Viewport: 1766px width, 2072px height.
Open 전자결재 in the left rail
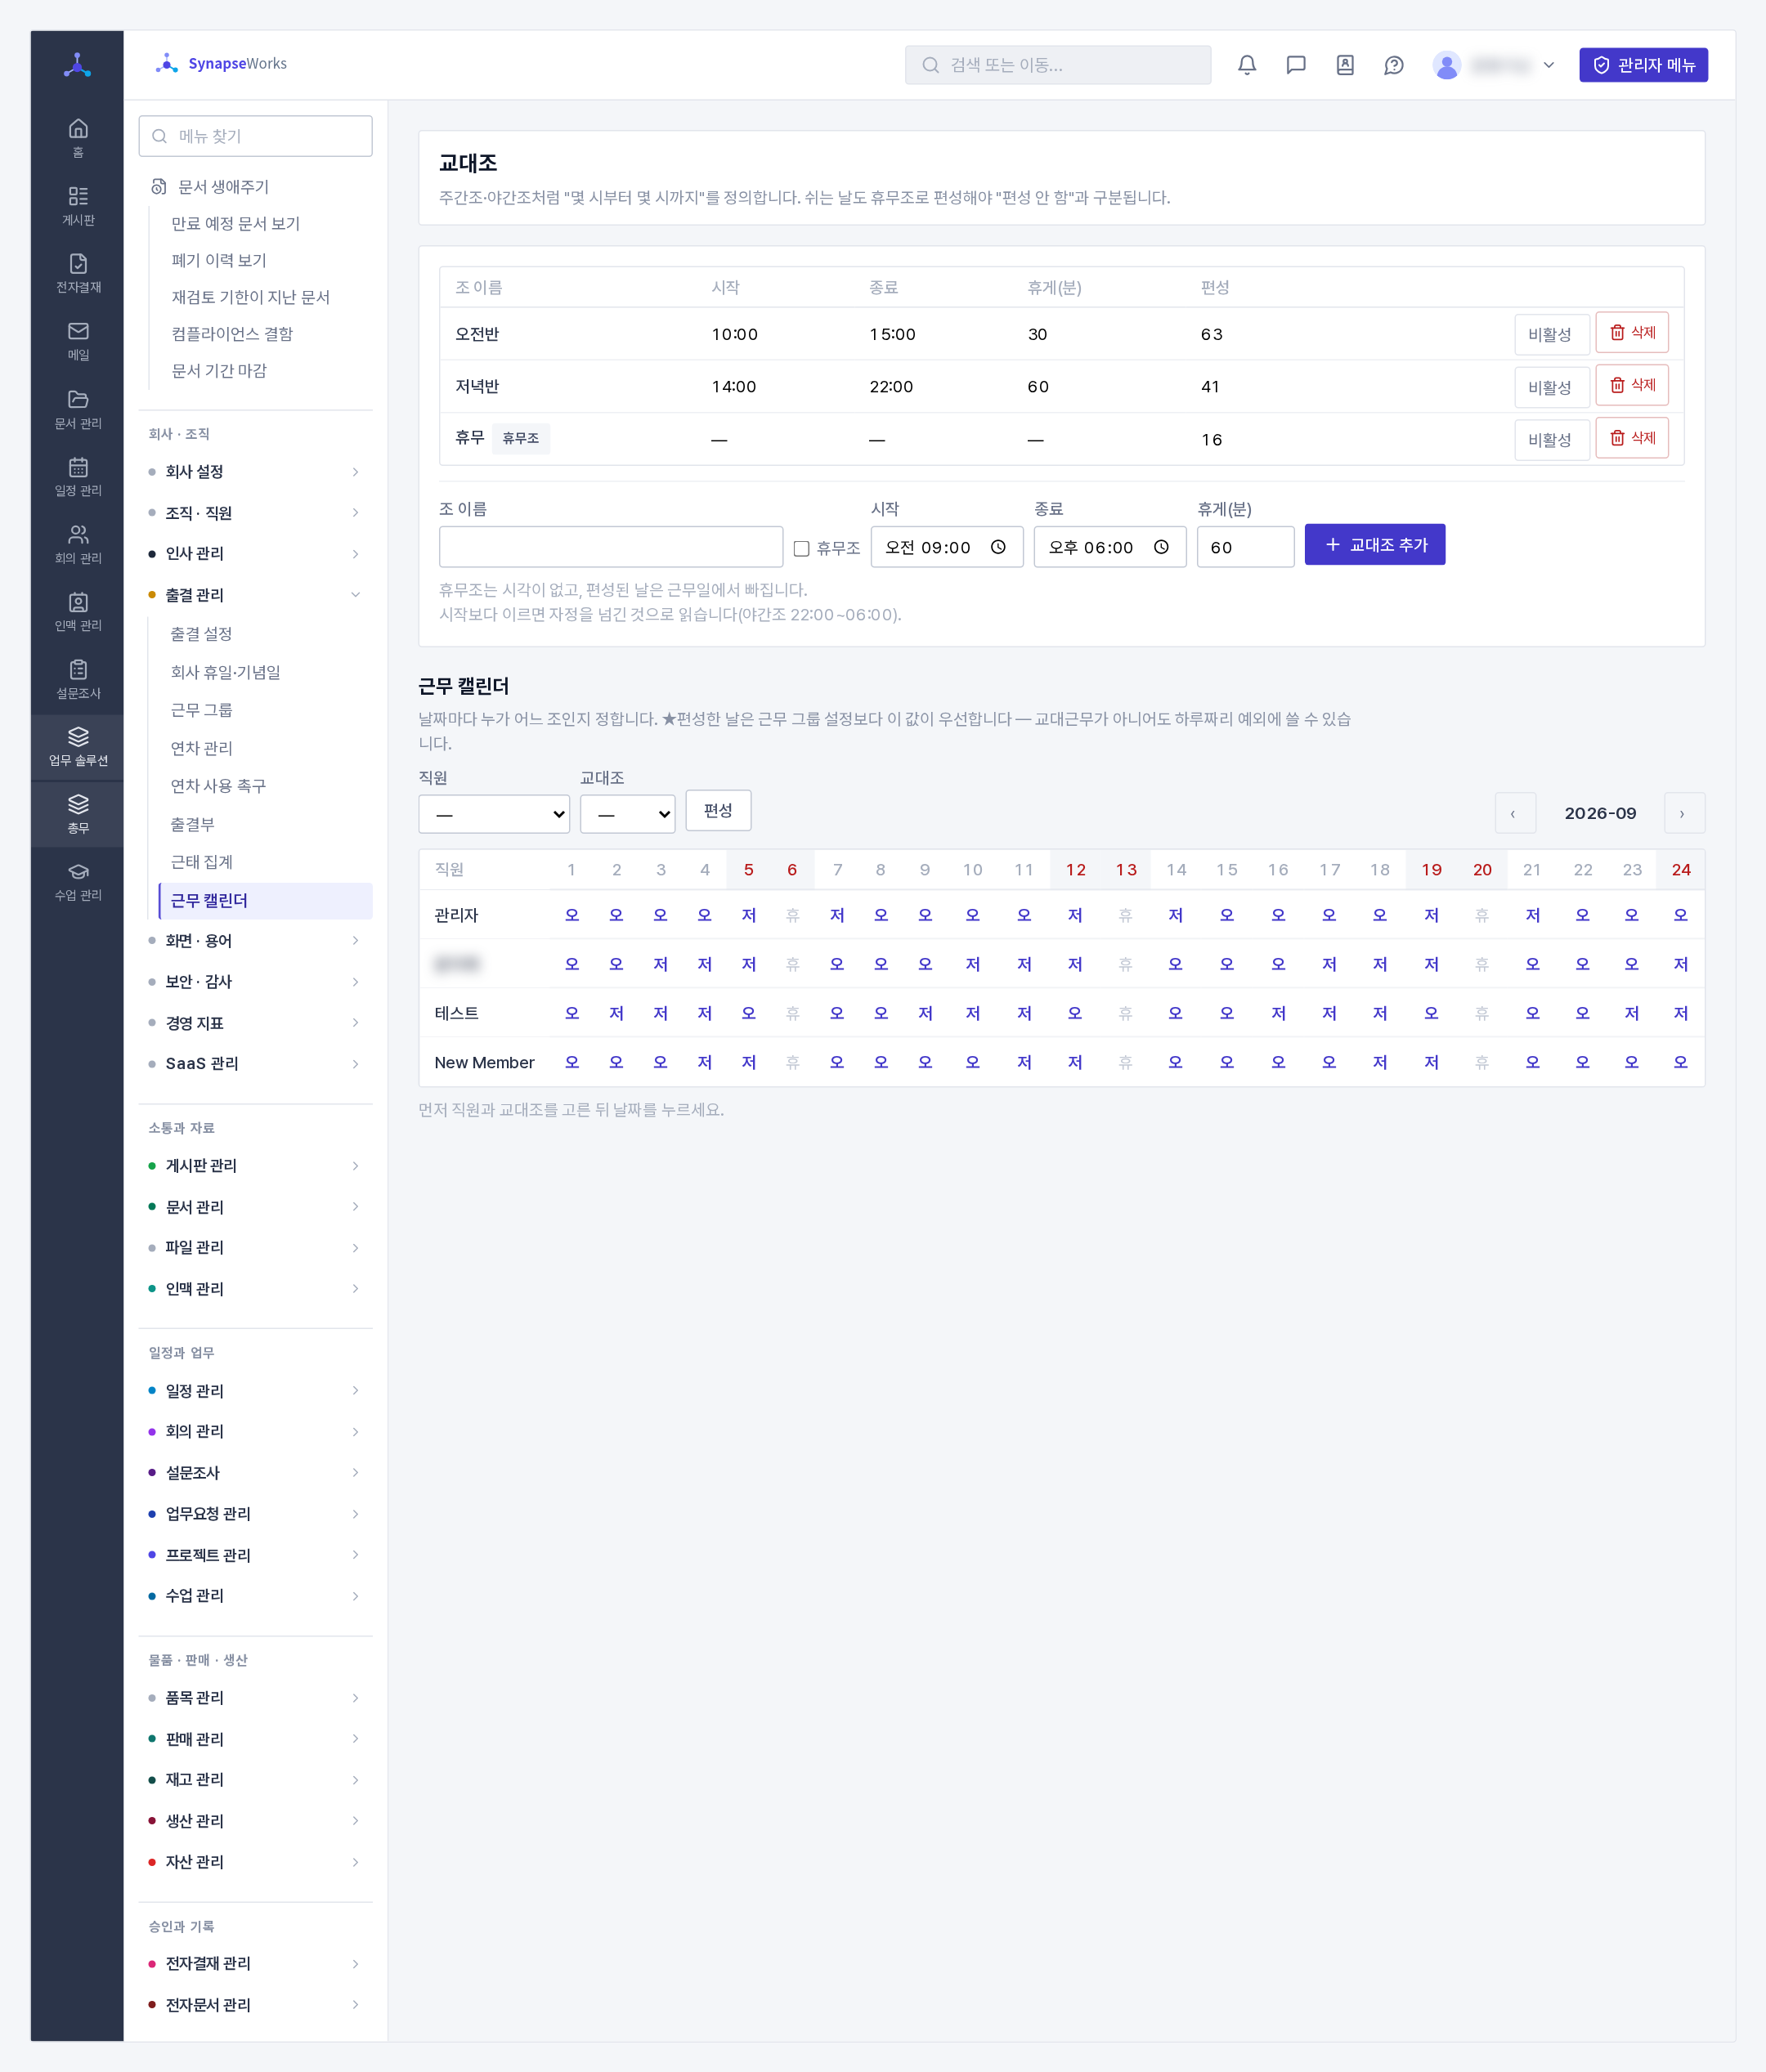point(78,273)
